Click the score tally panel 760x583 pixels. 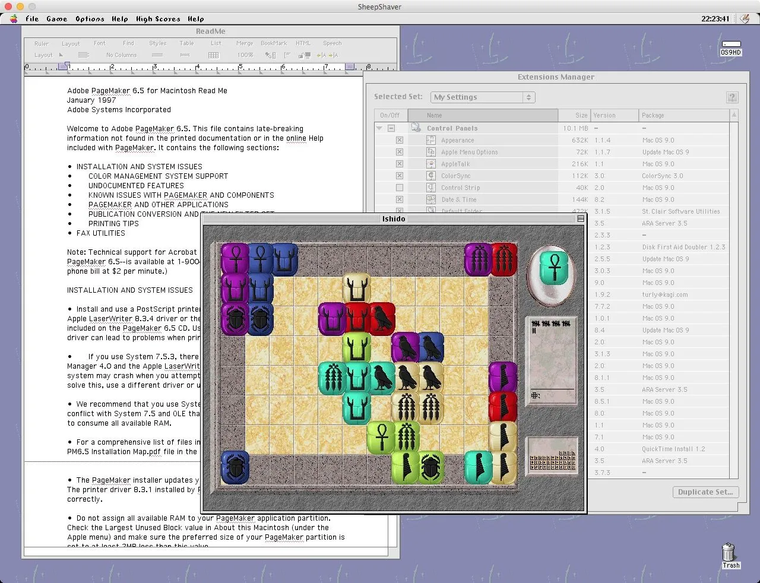point(552,361)
